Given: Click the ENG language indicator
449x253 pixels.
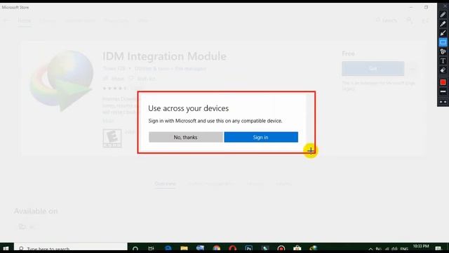Looking at the screenshot, I should coord(404,249).
